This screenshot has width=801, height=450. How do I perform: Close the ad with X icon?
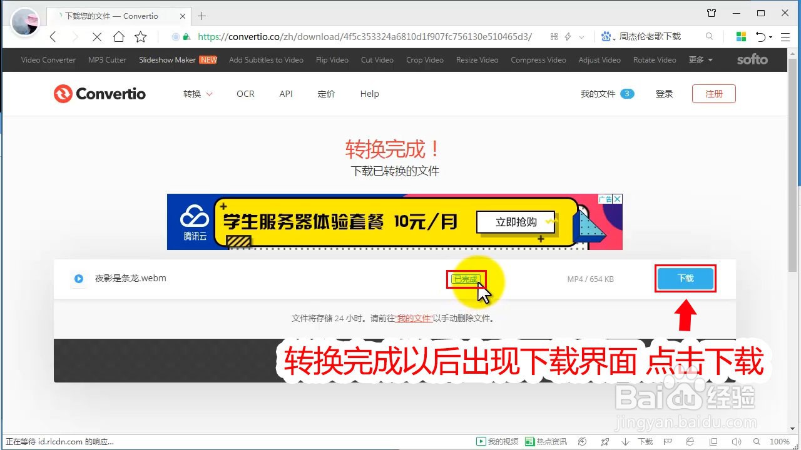(617, 199)
